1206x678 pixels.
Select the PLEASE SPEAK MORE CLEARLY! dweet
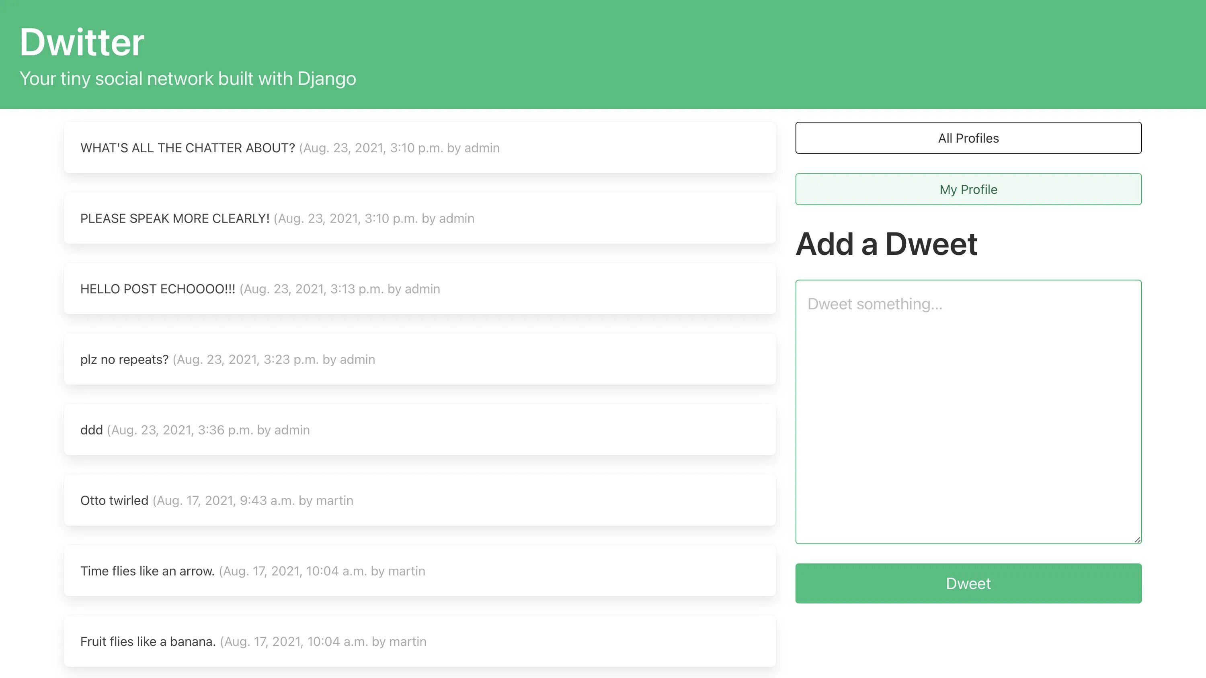point(420,218)
